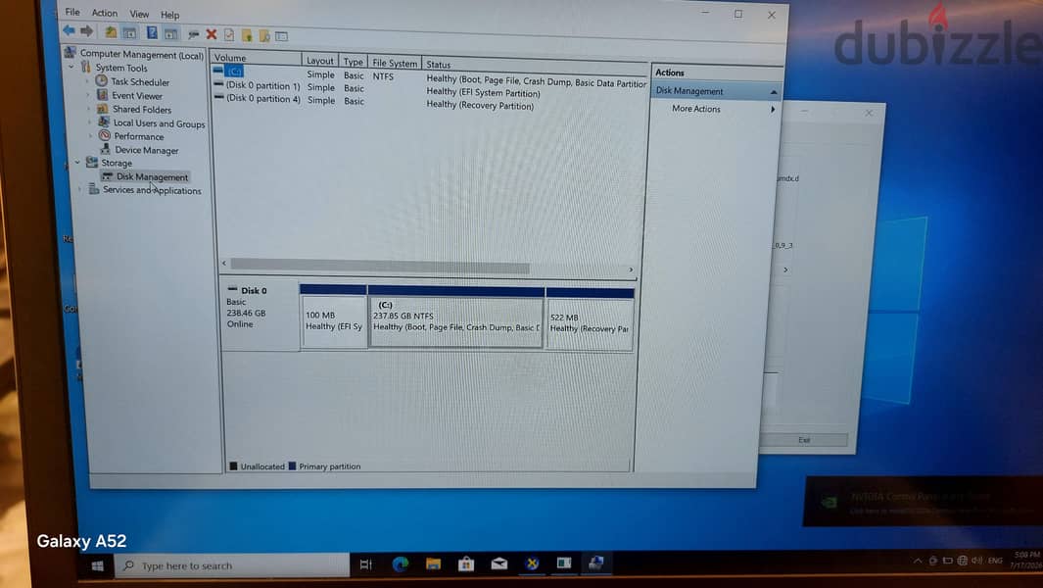
Task: Open the View menu
Action: click(x=139, y=14)
